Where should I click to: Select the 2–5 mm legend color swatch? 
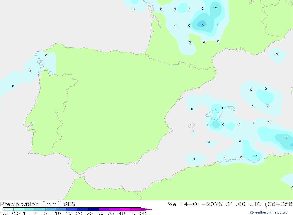pos(40,209)
